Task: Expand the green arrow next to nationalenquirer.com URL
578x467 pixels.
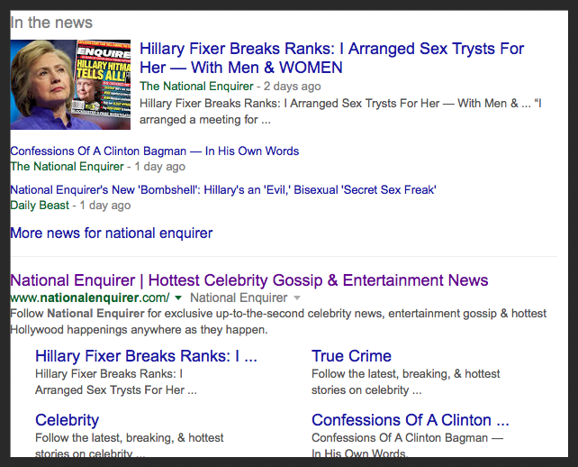Action: coord(178,298)
